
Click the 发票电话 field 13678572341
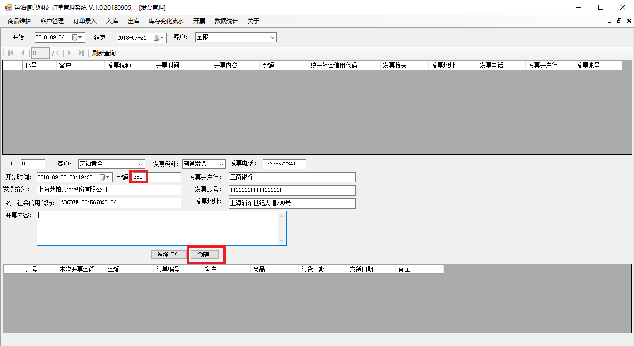coord(284,164)
